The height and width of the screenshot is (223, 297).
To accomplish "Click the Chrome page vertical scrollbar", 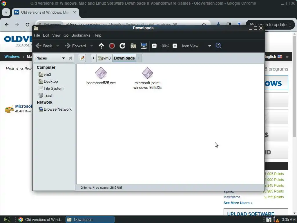I will pyautogui.click(x=294, y=86).
